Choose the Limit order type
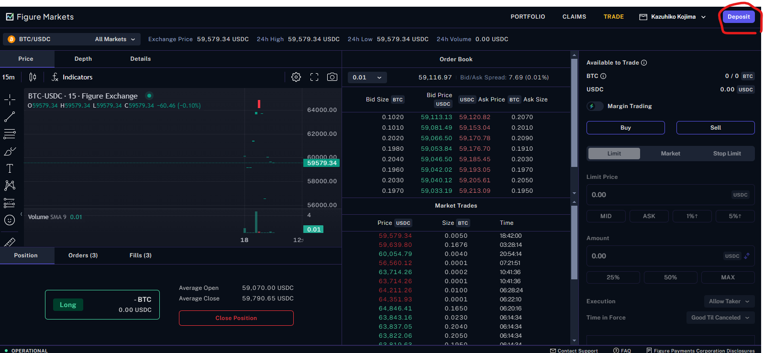This screenshot has height=353, width=764. [x=614, y=154]
